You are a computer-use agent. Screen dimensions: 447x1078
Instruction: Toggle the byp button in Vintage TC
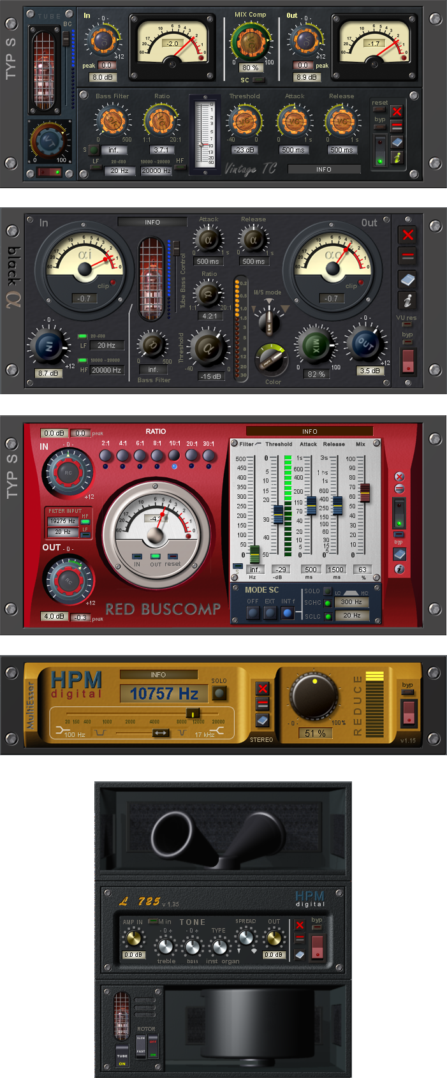coord(380,126)
